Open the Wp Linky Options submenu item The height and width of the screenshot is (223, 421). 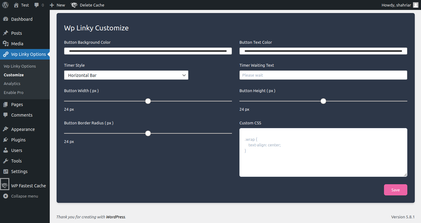[20, 66]
